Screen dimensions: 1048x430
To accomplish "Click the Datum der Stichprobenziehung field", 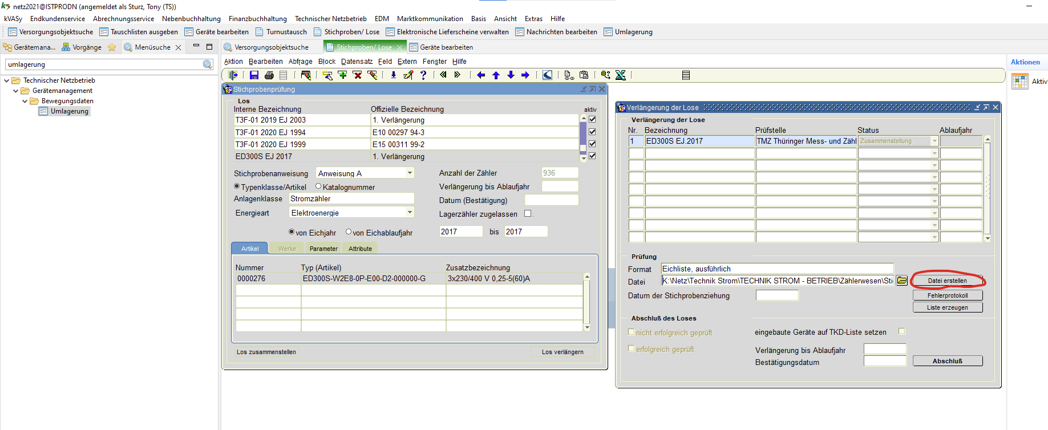I will click(x=777, y=295).
